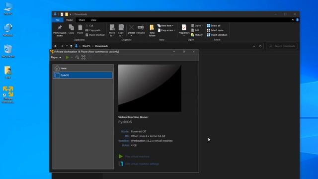318x179 pixels.
Task: Click Select all in the ribbon
Action: (214, 25)
